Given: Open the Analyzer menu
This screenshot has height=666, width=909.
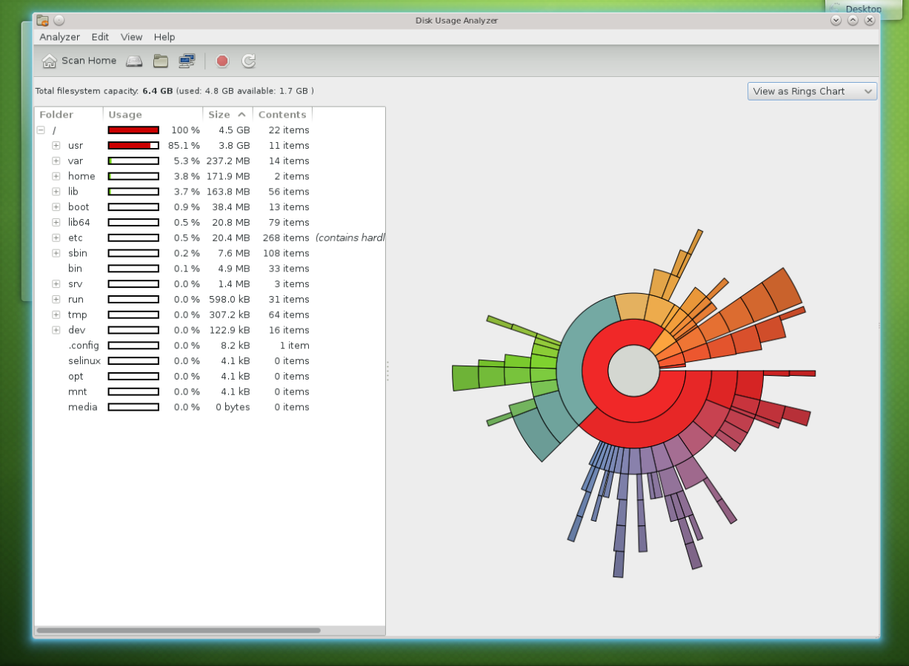Looking at the screenshot, I should click(x=59, y=37).
